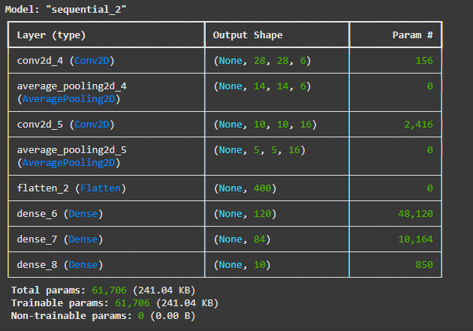473x331 pixels.
Task: Select the Model "sequential_2" title text
Action: [x=65, y=9]
